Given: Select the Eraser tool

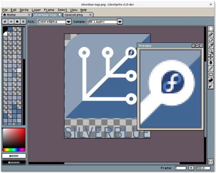Looking at the screenshot, I should 211,40.
